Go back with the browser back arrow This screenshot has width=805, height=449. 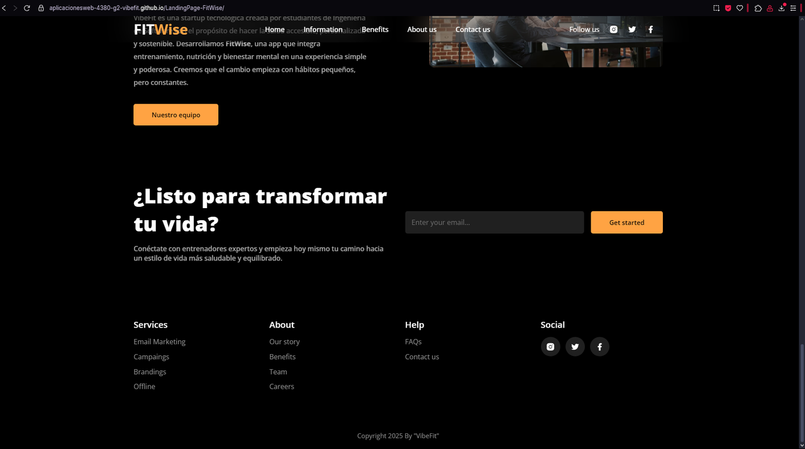click(x=4, y=8)
